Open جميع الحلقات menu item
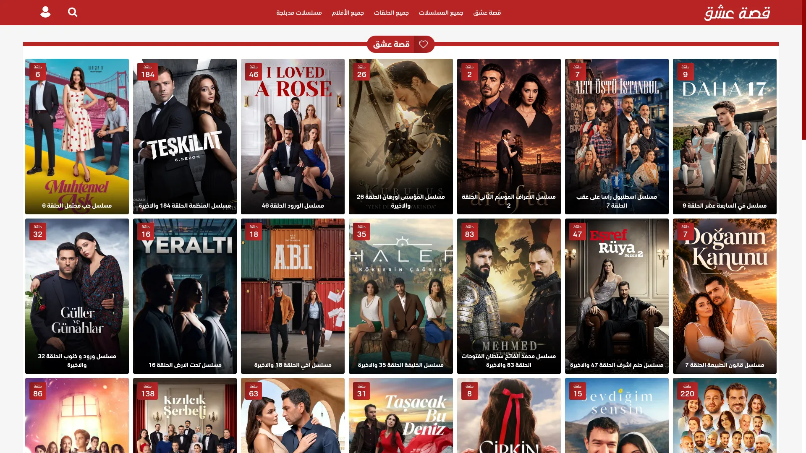Screen dimensions: 806x453 391,13
